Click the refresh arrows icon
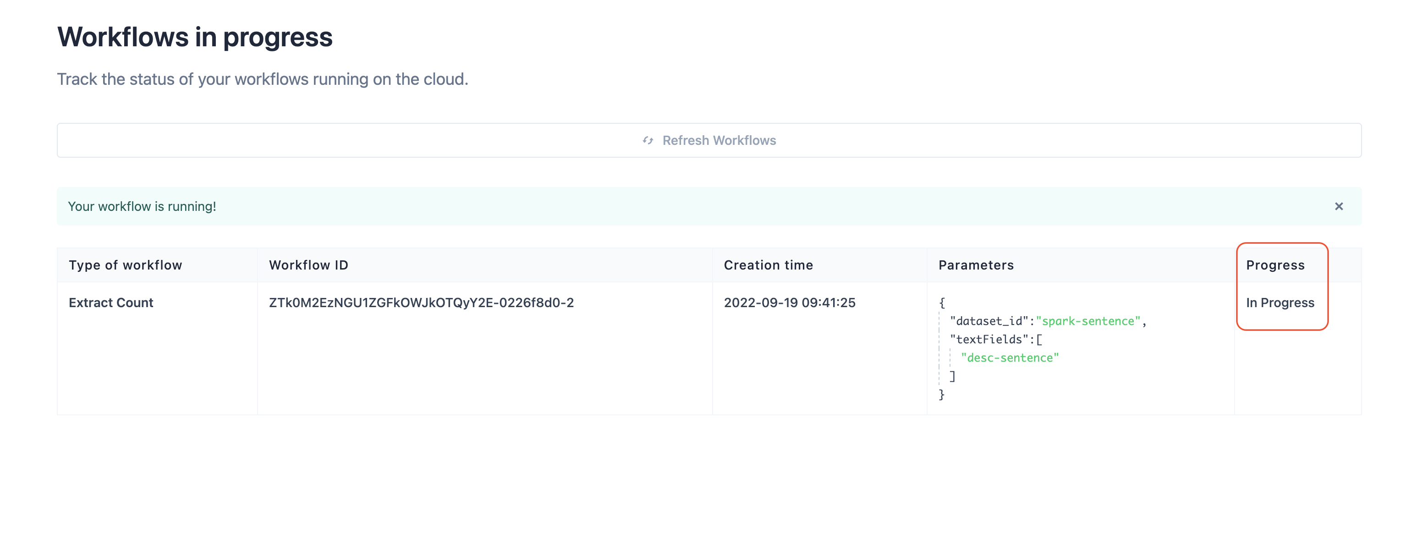Viewport: 1428px width, 540px height. pyautogui.click(x=648, y=141)
